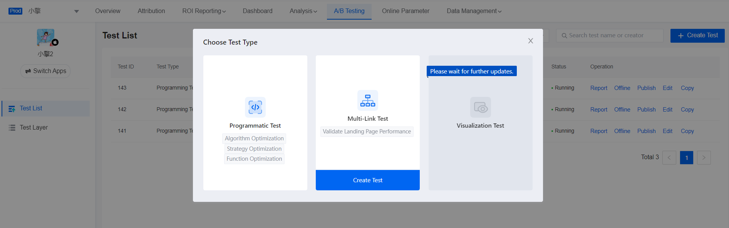This screenshot has width=729, height=228.
Task: Click the Status column header
Action: tap(559, 67)
